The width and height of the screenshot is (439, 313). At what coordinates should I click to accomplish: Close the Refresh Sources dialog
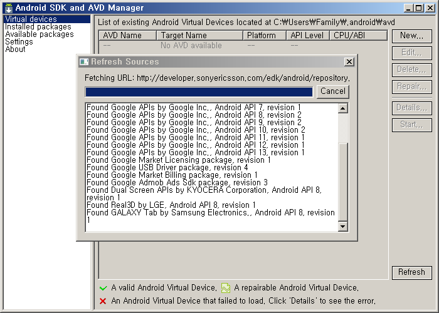coord(349,61)
